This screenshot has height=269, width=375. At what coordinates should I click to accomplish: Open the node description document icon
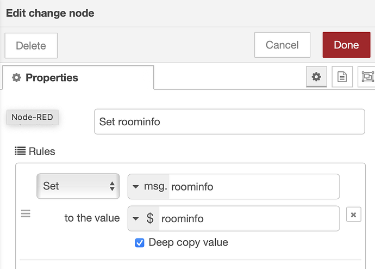[342, 77]
